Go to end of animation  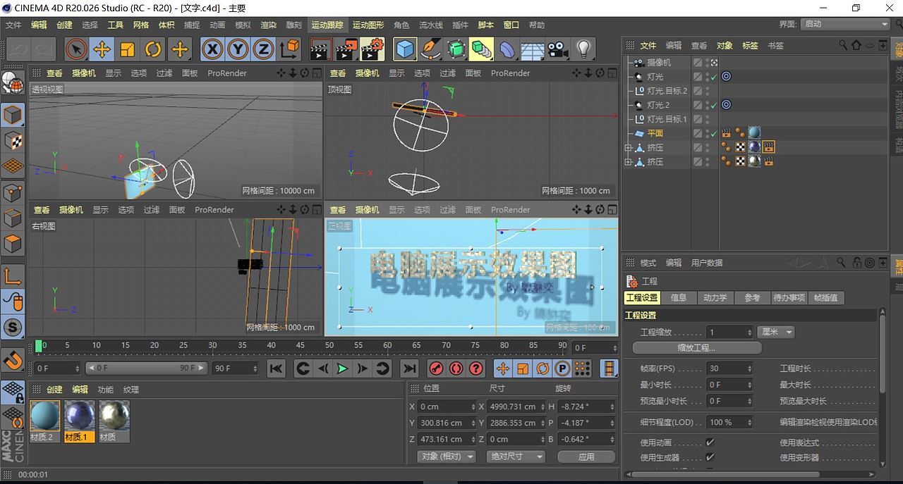tap(409, 368)
